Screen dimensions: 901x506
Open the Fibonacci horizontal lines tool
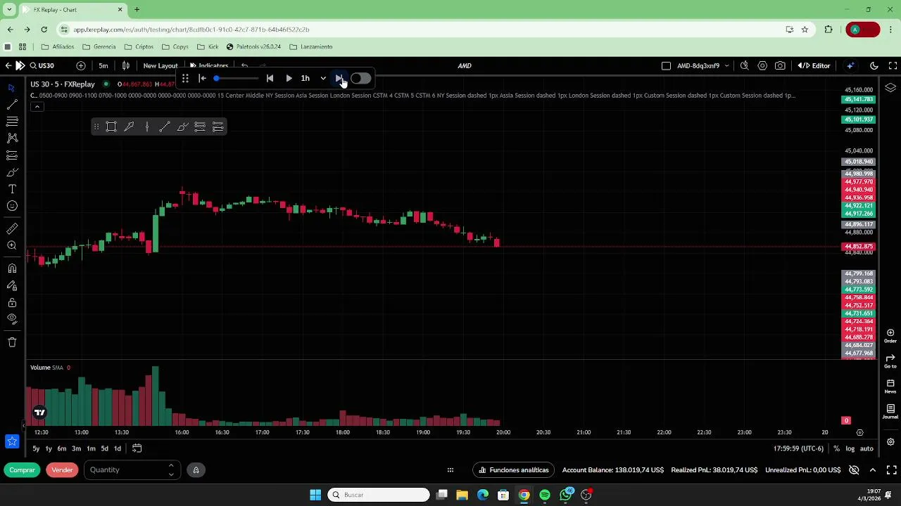12,122
